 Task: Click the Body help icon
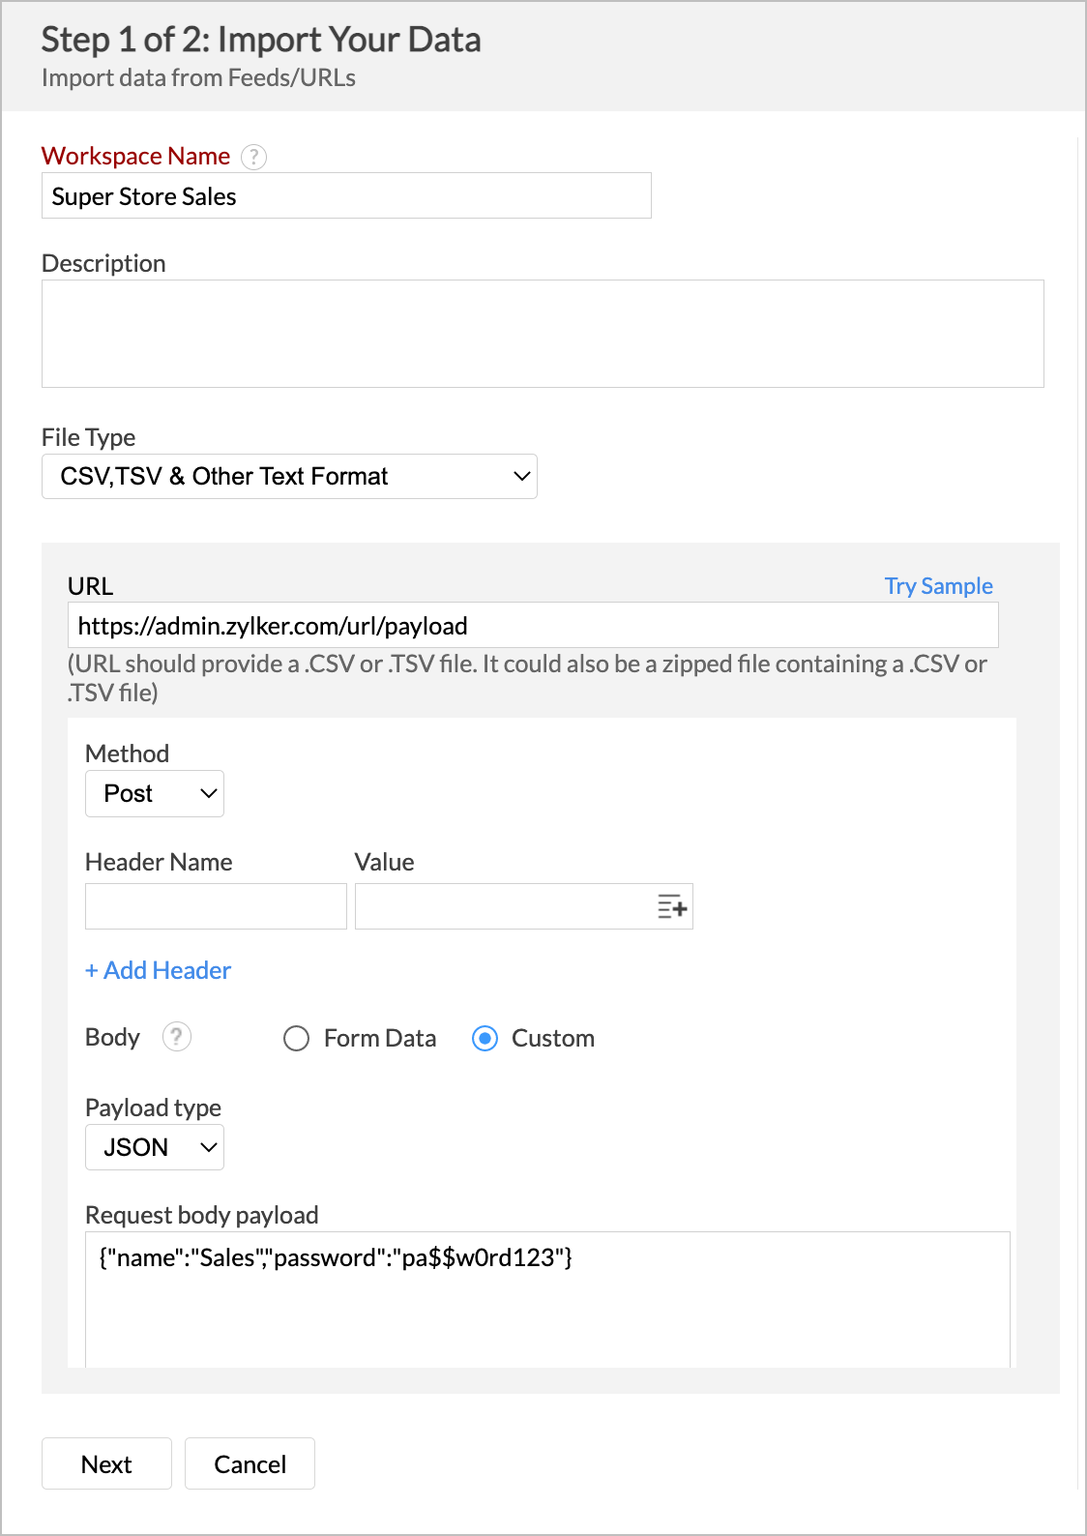pos(177,1037)
